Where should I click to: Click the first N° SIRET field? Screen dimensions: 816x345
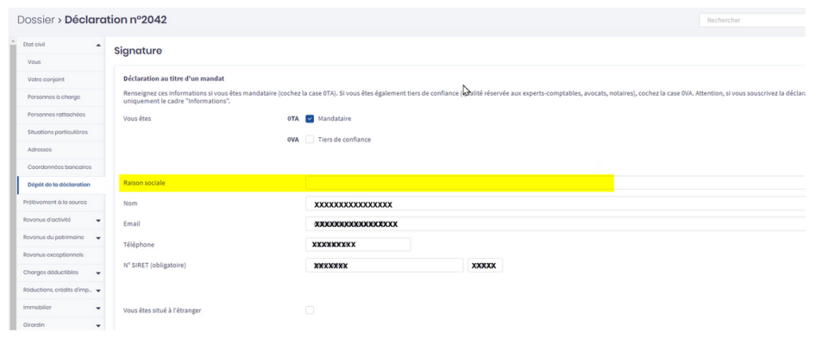click(x=383, y=265)
